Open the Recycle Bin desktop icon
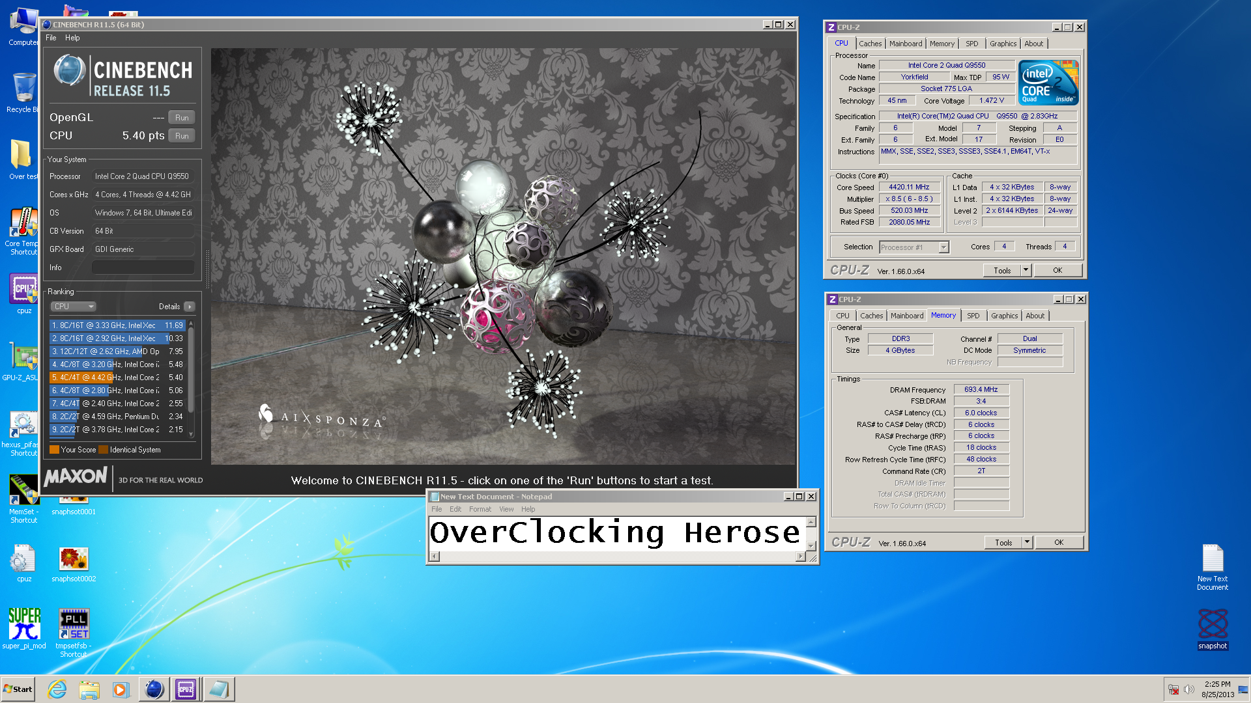Image resolution: width=1251 pixels, height=703 pixels. click(23, 92)
